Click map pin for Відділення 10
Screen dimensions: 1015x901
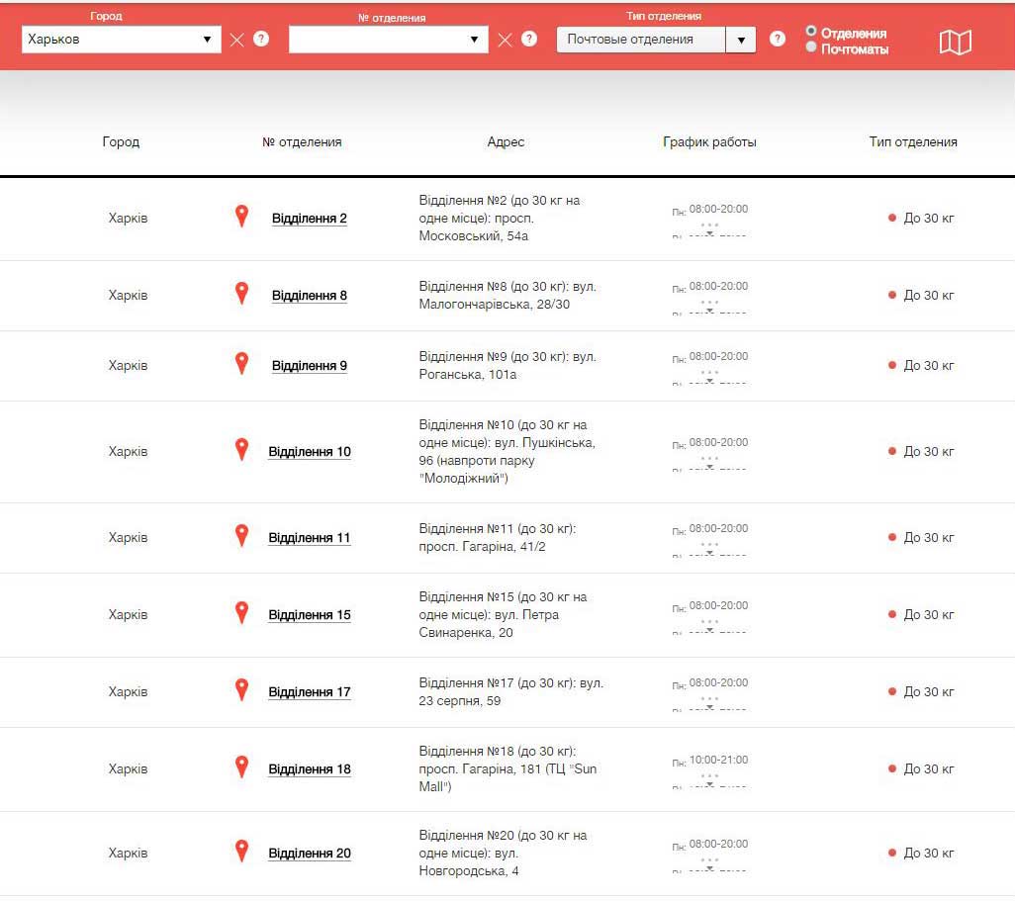[241, 450]
